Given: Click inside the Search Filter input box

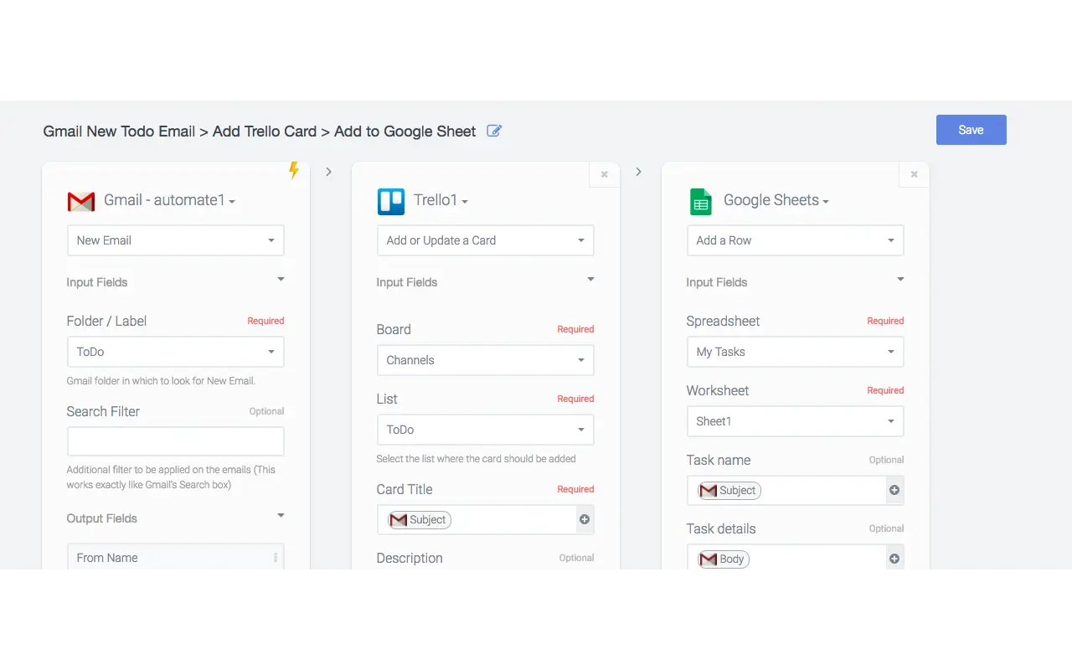Looking at the screenshot, I should [x=175, y=441].
